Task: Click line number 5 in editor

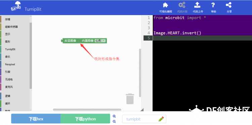Action: point(149,38)
